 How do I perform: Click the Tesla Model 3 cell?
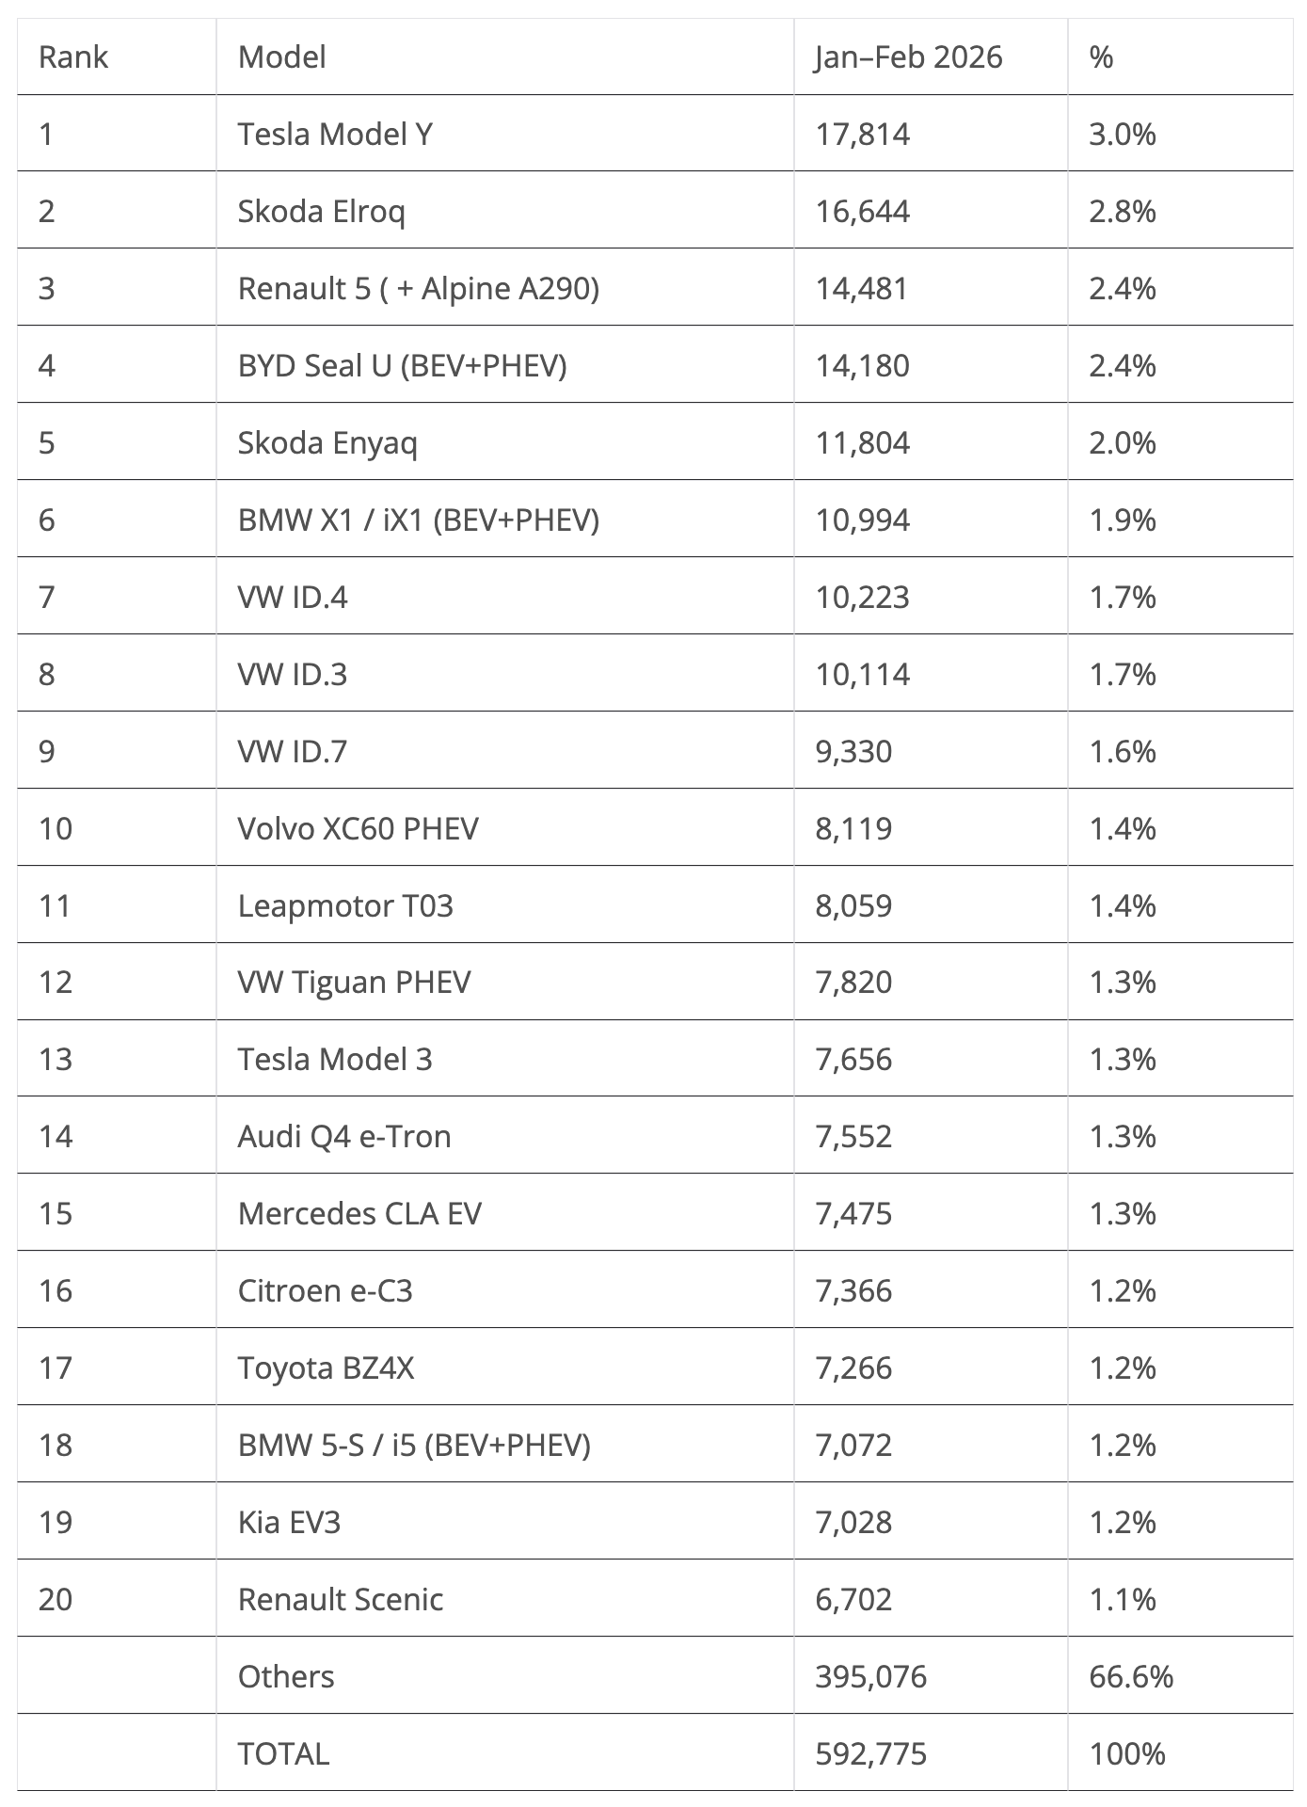pyautogui.click(x=335, y=1059)
